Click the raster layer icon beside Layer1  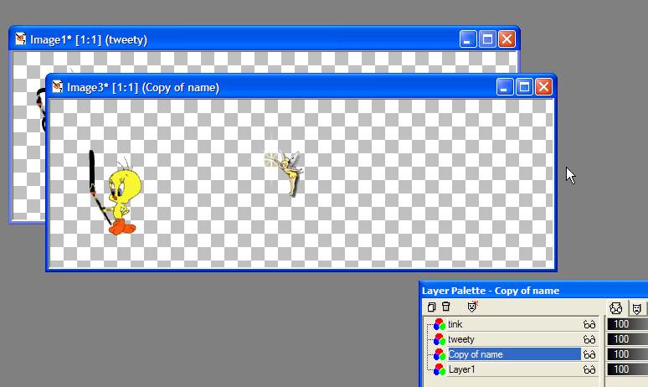point(440,369)
